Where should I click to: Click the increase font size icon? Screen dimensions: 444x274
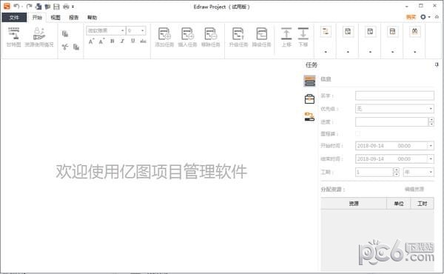91,41
